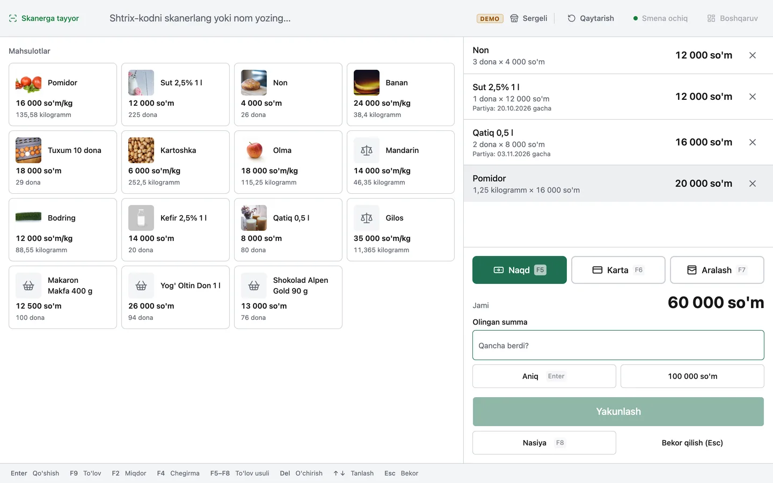Focus the Olingan summa input field
Viewport: 773px width, 483px height.
coord(618,345)
